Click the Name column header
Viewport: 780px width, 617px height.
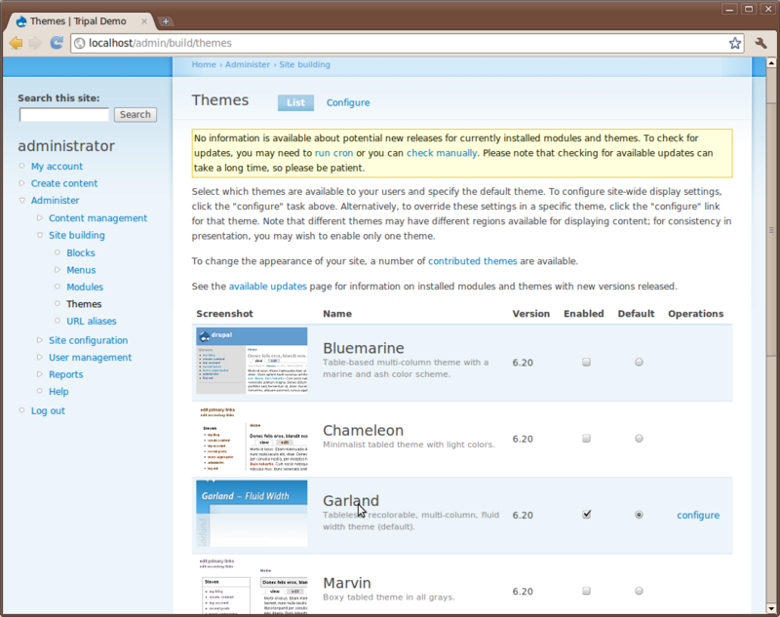click(x=337, y=314)
